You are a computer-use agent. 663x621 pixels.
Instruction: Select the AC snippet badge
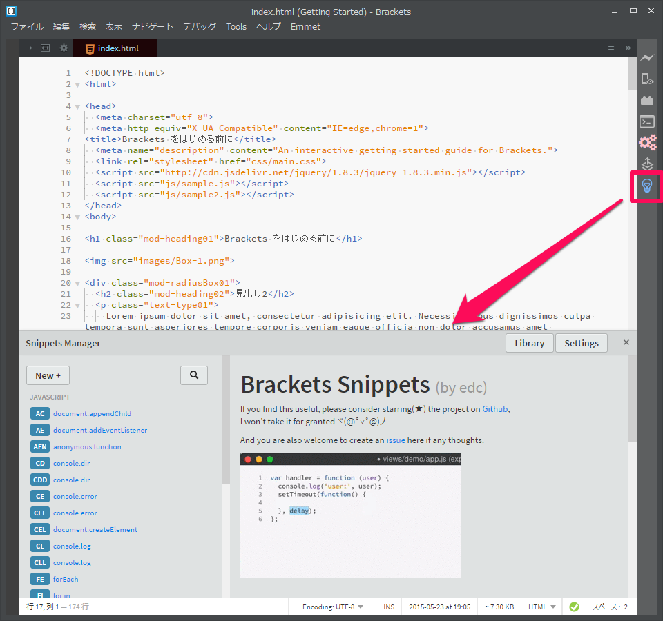coord(40,413)
